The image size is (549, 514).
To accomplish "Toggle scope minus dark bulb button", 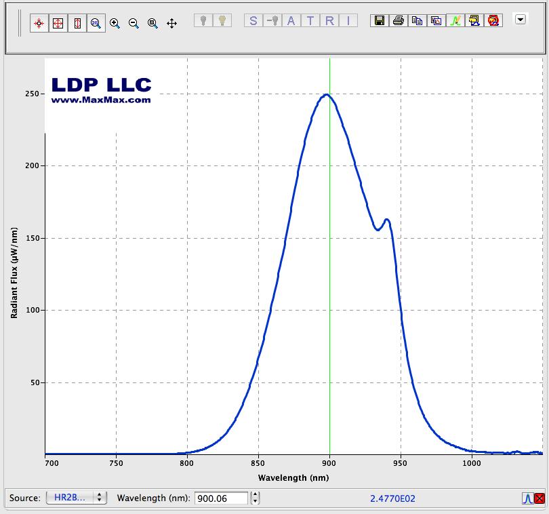I will (272, 20).
